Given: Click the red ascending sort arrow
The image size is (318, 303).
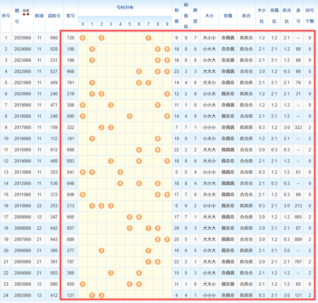Looking at the screenshot, I should tap(24, 14).
